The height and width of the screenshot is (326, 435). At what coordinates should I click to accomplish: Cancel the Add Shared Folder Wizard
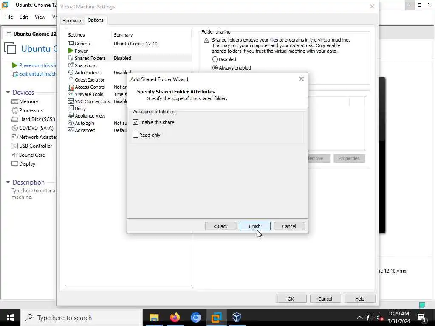point(289,226)
